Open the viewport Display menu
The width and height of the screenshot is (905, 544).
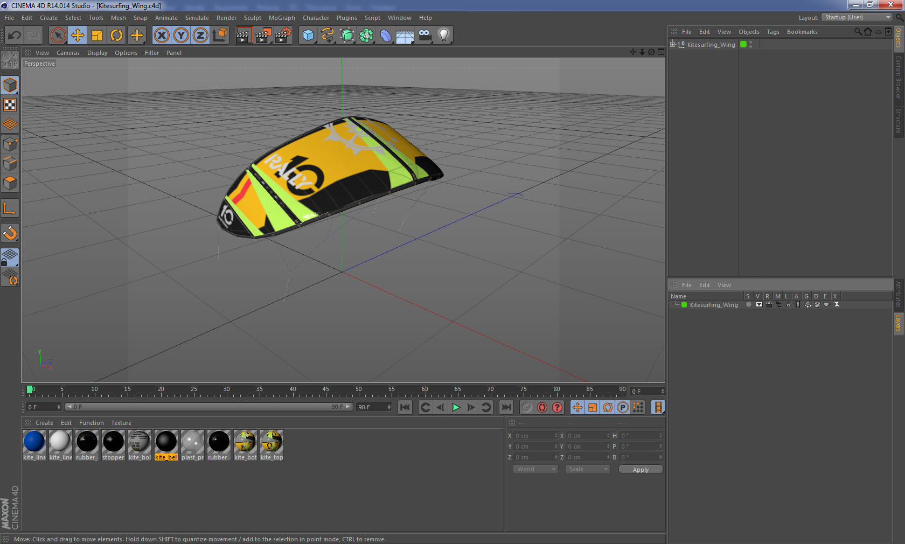pos(97,53)
